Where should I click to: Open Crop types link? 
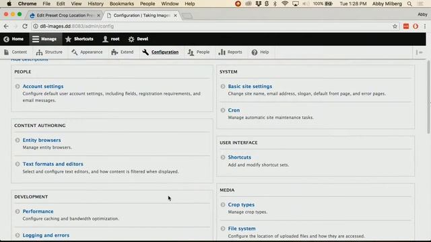point(241,204)
